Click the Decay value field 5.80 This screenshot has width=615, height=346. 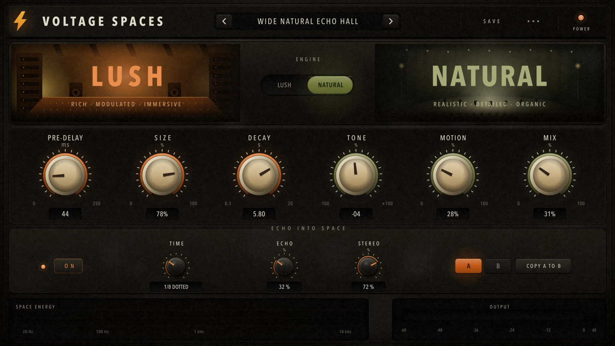(259, 214)
